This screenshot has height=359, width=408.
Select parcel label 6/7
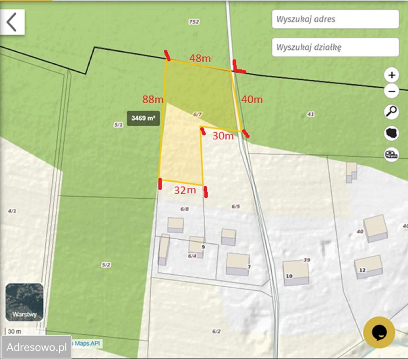(197, 114)
